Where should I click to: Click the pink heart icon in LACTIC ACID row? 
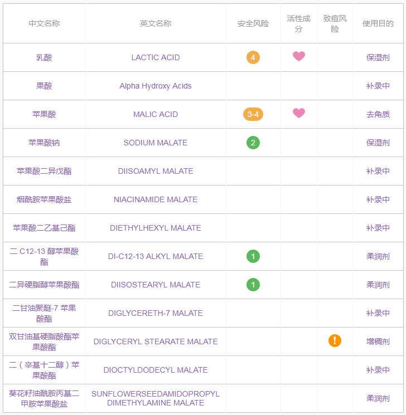[299, 56]
